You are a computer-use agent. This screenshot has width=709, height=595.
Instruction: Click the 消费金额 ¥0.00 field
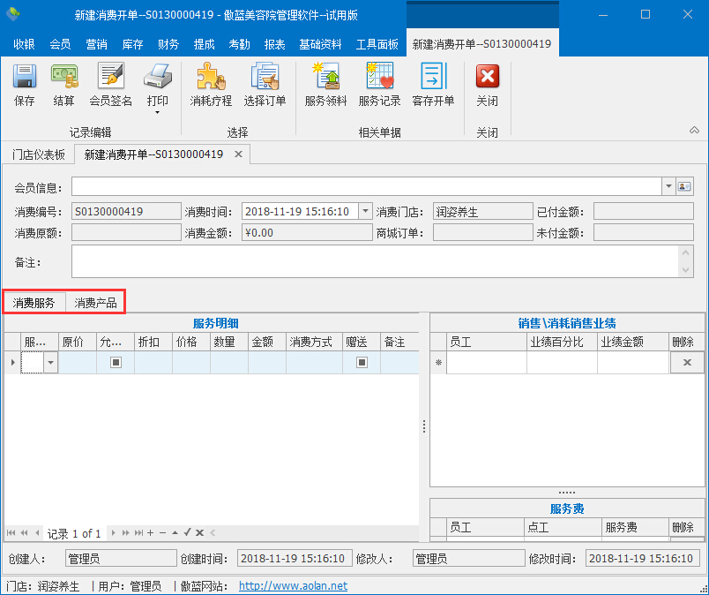point(307,233)
